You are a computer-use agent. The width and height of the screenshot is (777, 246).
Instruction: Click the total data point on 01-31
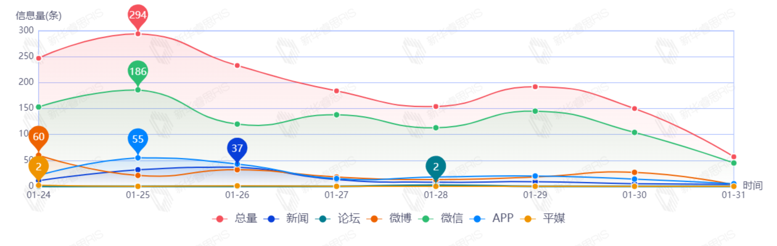734,157
